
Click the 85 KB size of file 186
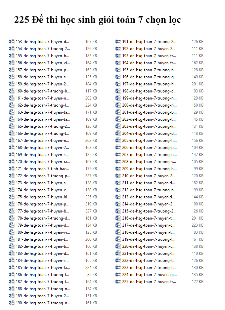point(92,275)
